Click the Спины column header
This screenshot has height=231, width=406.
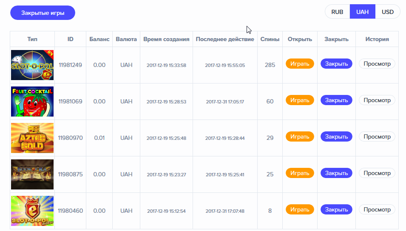pos(270,39)
